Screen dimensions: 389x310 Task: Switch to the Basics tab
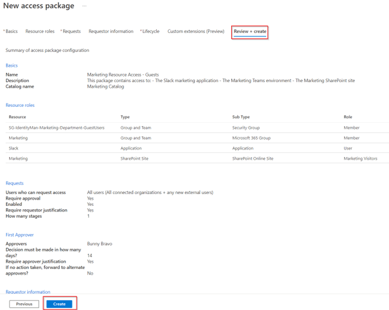pos(11,32)
